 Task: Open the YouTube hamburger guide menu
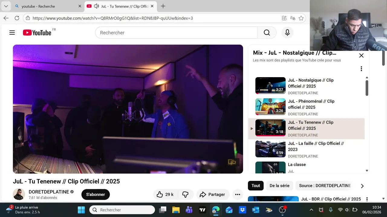click(12, 33)
